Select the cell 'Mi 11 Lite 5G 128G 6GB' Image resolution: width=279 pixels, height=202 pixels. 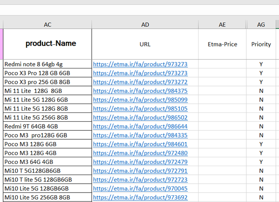(47, 99)
